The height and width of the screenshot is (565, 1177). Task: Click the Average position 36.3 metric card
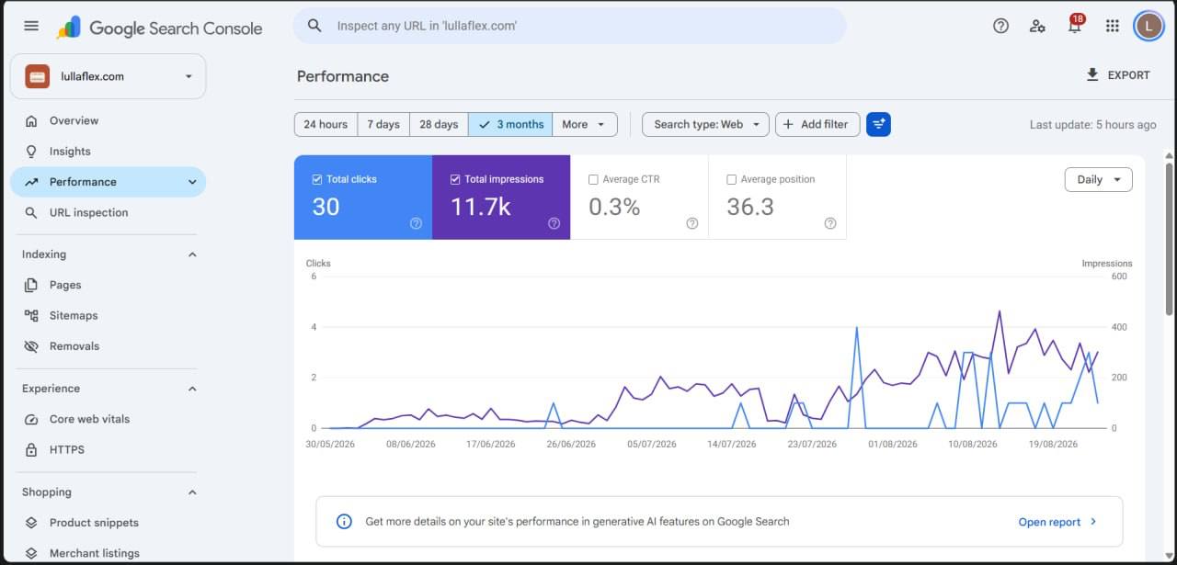coord(777,198)
